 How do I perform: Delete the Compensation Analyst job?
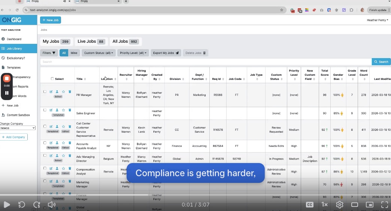[70, 168]
